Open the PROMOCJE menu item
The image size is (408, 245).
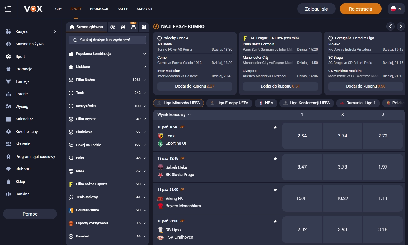pos(99,9)
